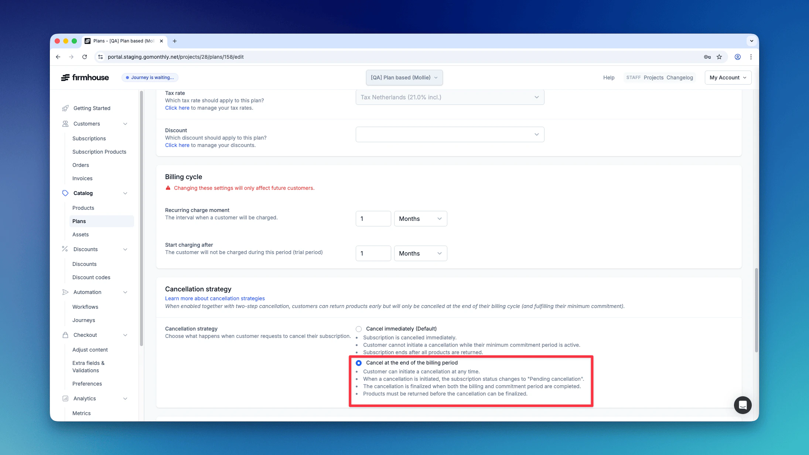Click the Start charging after number field
This screenshot has width=809, height=455.
(x=373, y=253)
